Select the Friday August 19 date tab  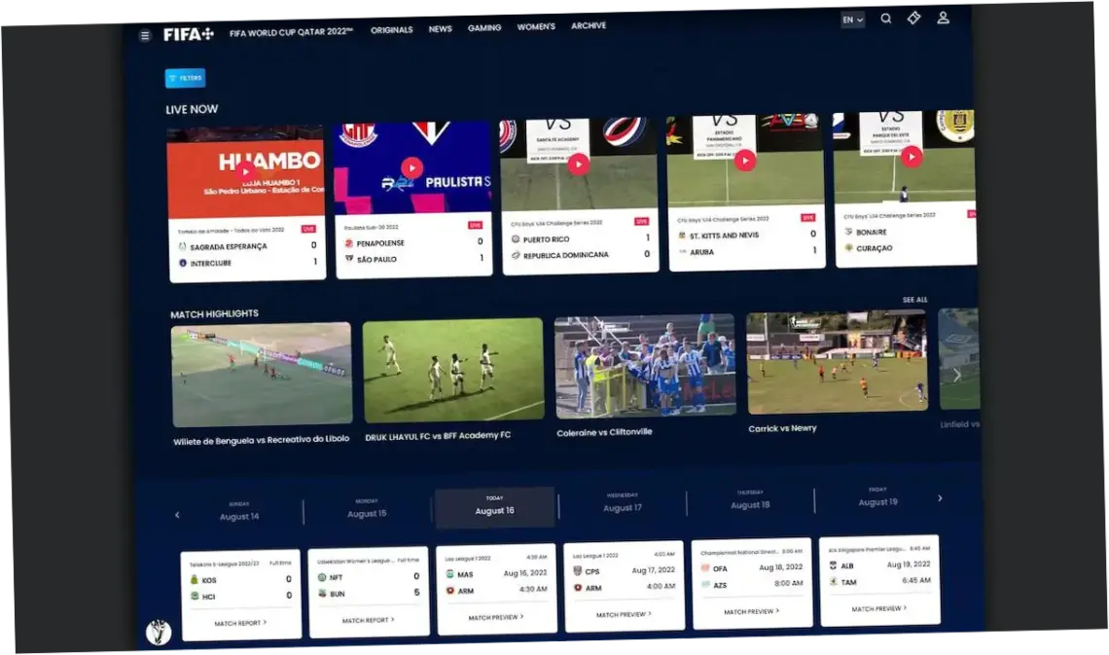(x=877, y=498)
